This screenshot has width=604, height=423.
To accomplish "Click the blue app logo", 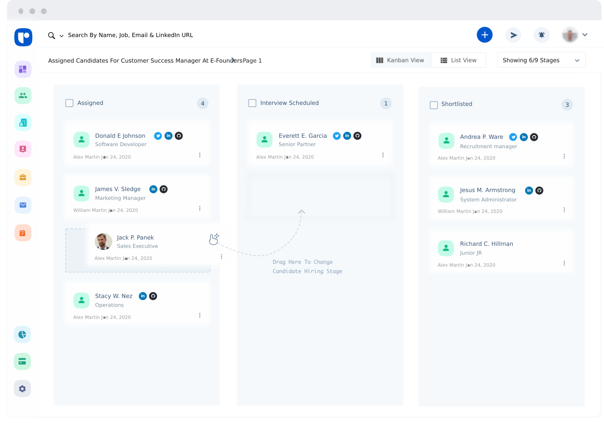I will pos(23,38).
